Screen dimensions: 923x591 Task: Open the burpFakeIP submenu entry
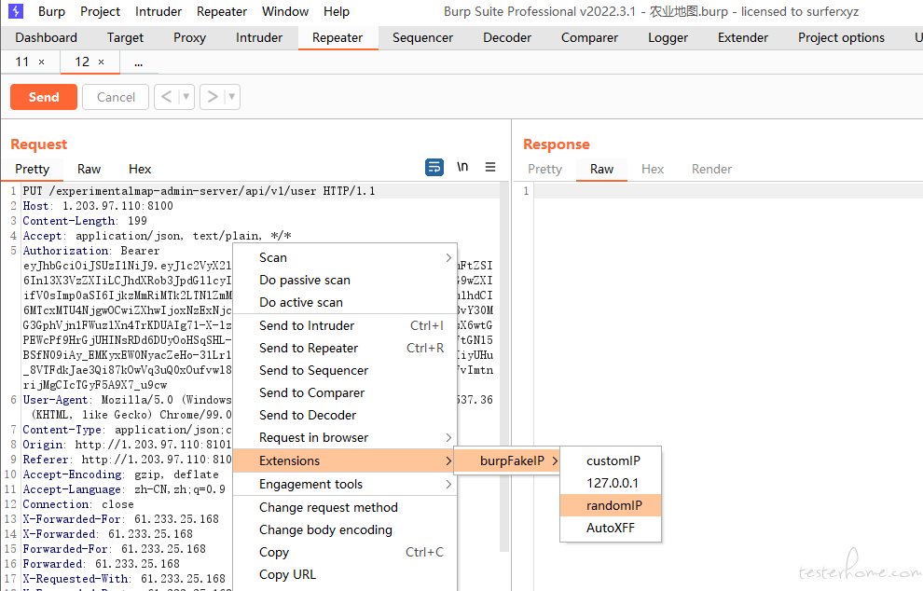[507, 460]
